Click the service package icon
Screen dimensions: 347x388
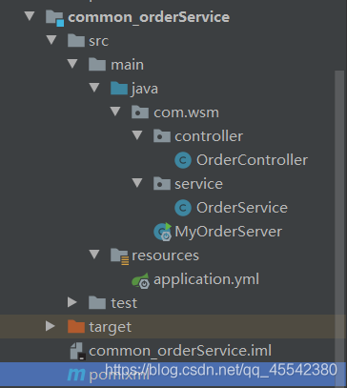click(x=162, y=184)
